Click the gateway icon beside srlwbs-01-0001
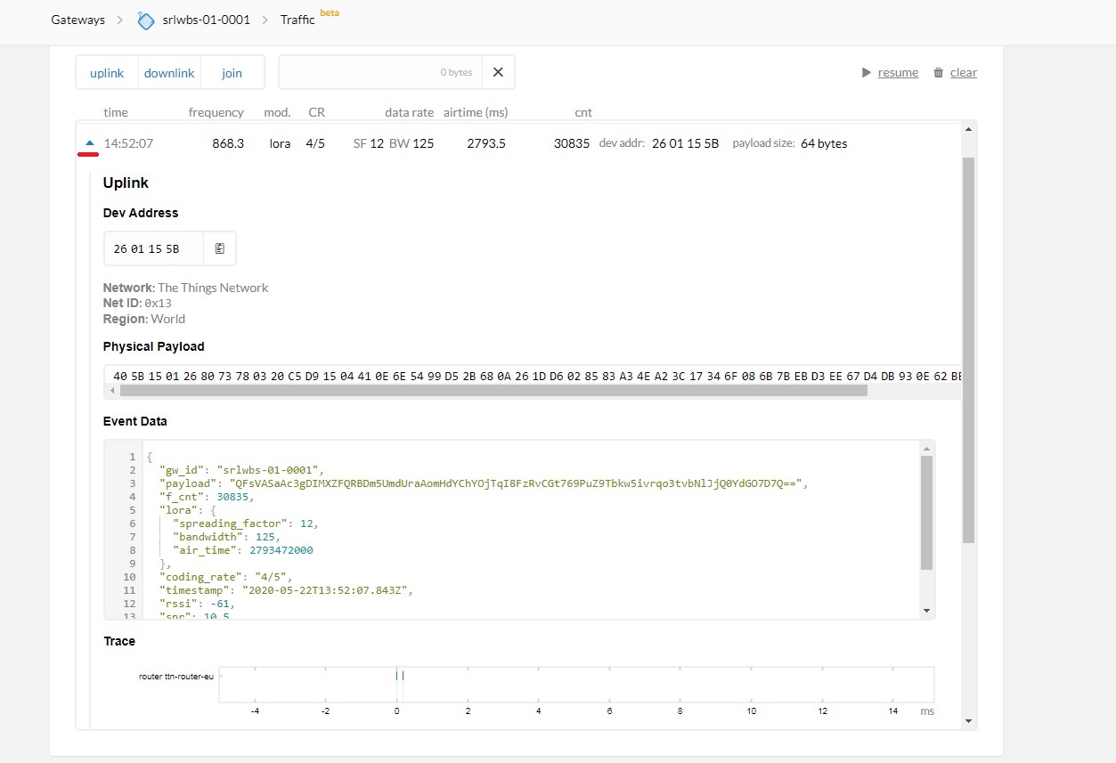Image resolution: width=1116 pixels, height=763 pixels. [x=146, y=20]
